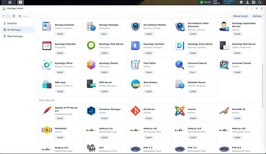Open the Synology Mail Server icon

224,46
